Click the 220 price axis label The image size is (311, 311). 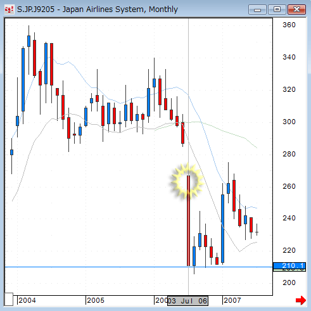tap(289, 250)
